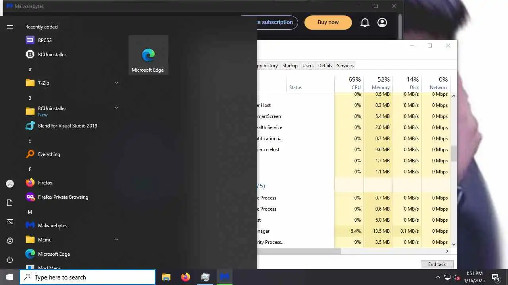The width and height of the screenshot is (508, 285).
Task: Jump to letter B section header
Action: pos(30,98)
